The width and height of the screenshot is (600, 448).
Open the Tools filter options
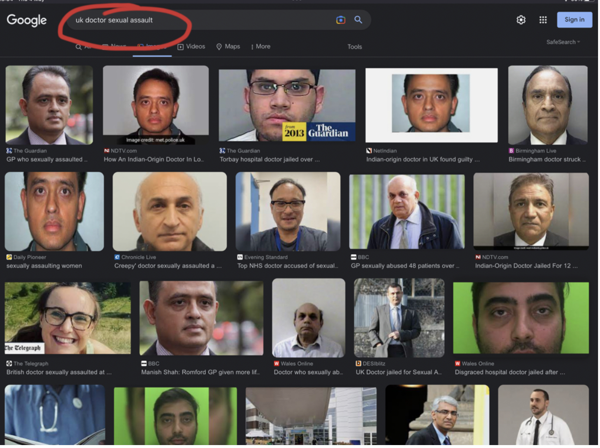click(355, 47)
